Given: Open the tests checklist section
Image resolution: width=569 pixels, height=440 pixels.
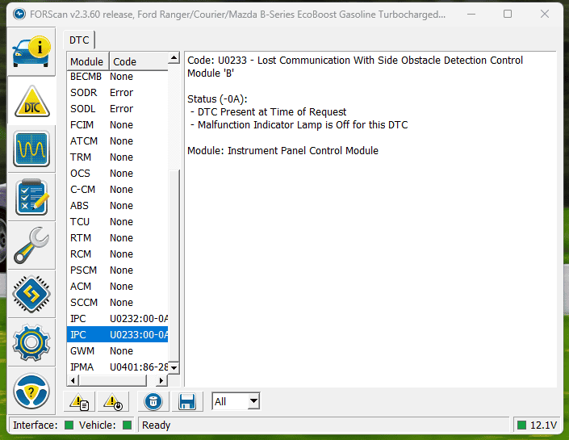Looking at the screenshot, I should click(x=31, y=197).
